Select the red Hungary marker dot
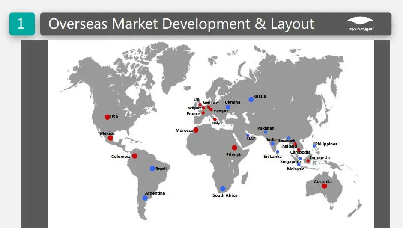Viewport: 403px width, 228px height. (211, 110)
